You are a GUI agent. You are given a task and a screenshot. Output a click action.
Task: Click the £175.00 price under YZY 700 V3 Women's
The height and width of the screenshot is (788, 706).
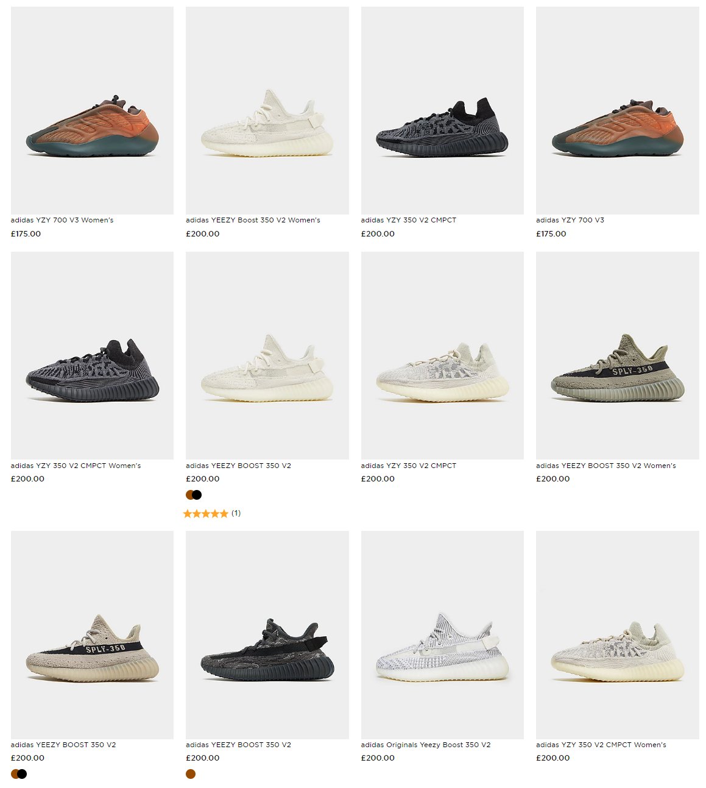[x=26, y=233]
